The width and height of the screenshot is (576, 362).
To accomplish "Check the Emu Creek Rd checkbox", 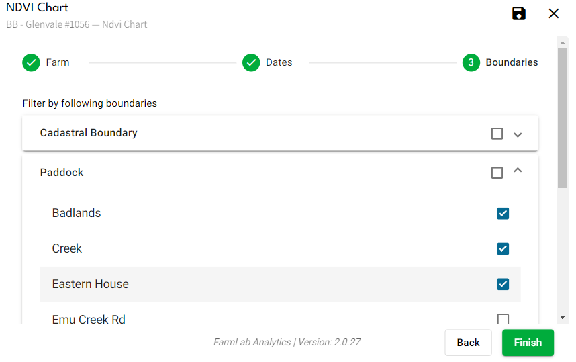I will pyautogui.click(x=503, y=319).
